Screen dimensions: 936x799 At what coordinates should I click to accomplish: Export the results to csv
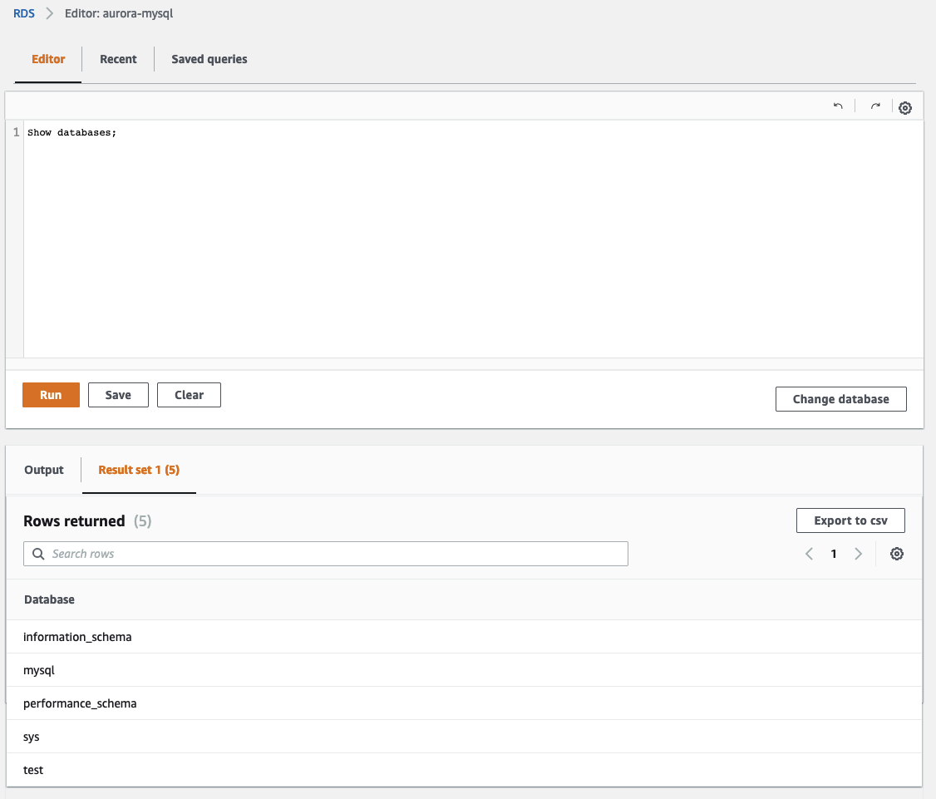(850, 520)
